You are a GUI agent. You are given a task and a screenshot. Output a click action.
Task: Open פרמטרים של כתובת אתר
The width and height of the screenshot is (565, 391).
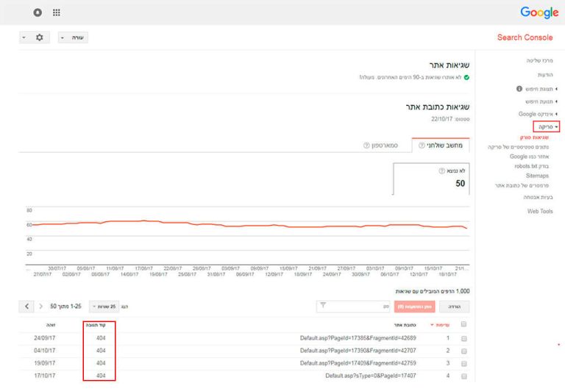[x=522, y=185]
